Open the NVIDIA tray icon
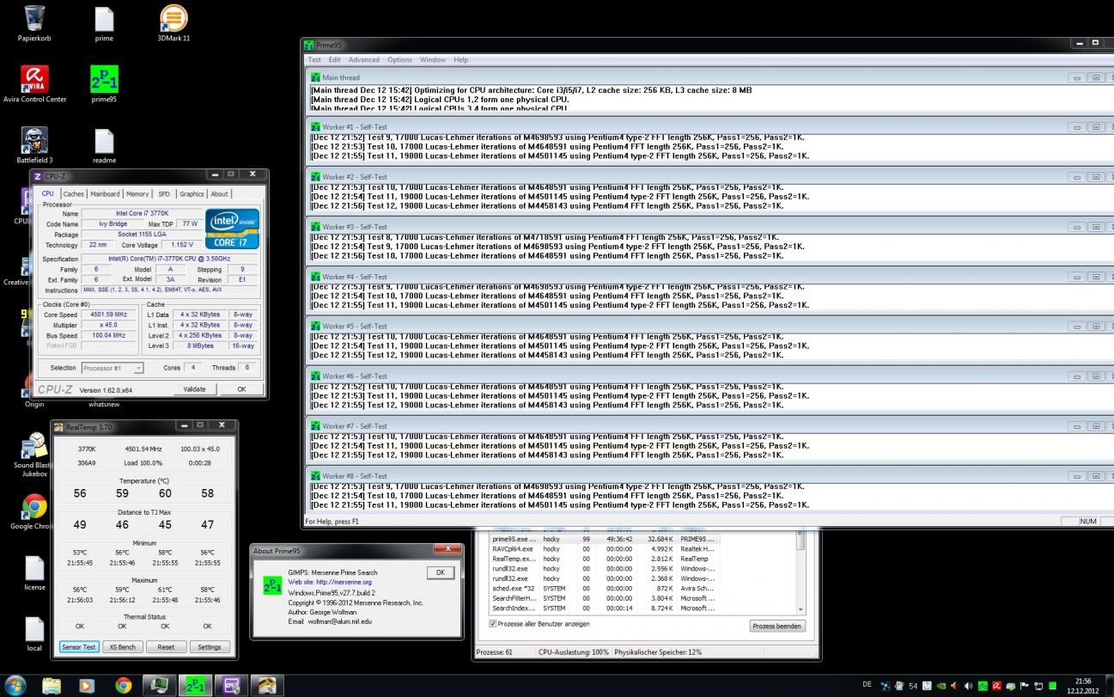The image size is (1114, 697). click(941, 685)
